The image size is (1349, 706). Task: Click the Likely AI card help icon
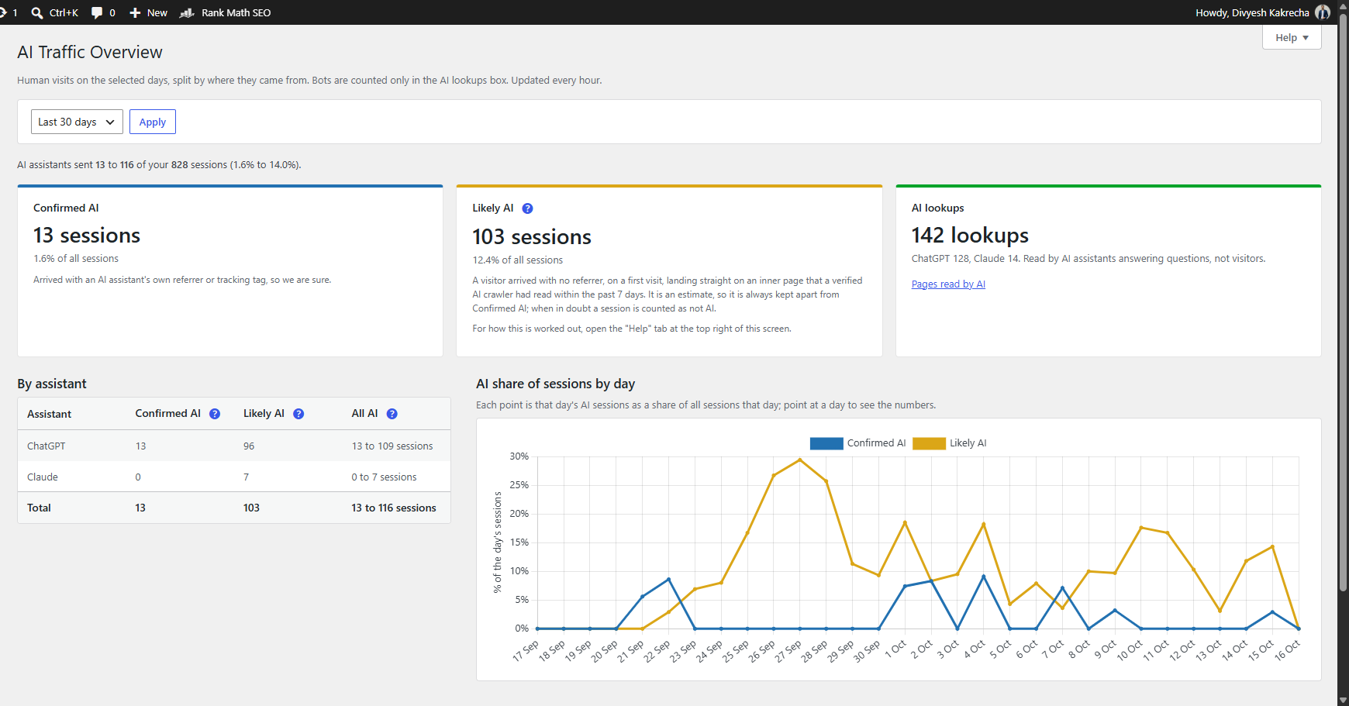click(x=527, y=208)
